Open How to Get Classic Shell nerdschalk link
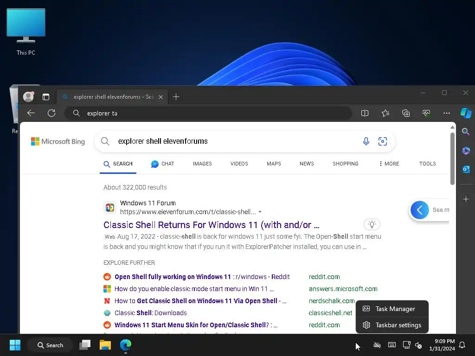475x356 pixels. pyautogui.click(x=200, y=301)
